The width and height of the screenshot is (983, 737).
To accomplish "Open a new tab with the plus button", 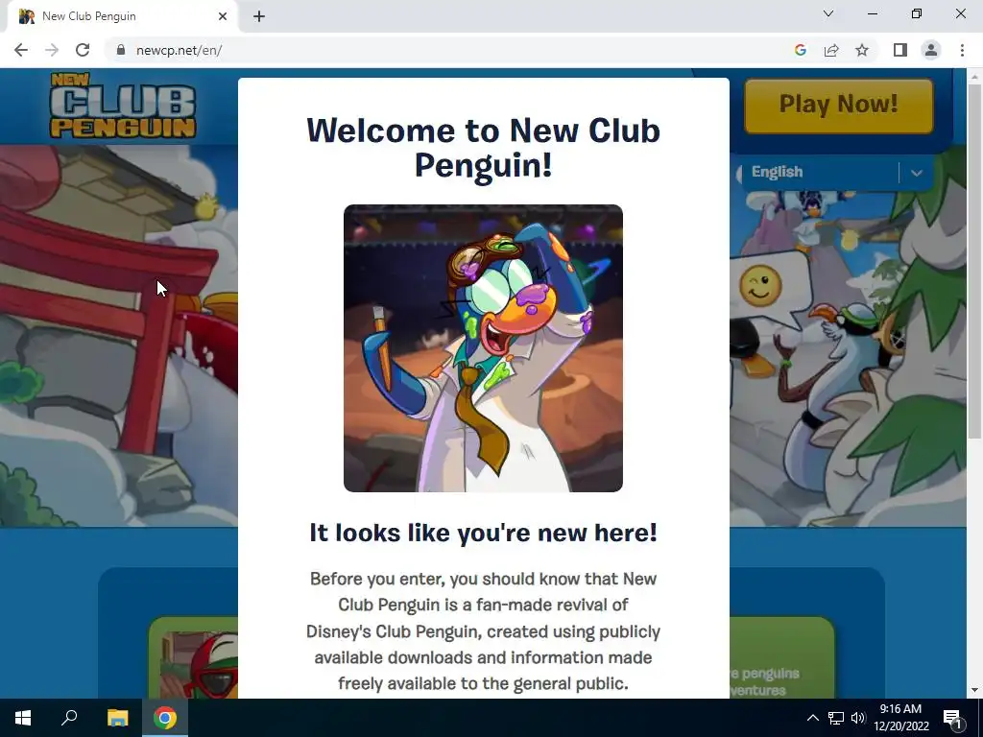I will [x=259, y=16].
